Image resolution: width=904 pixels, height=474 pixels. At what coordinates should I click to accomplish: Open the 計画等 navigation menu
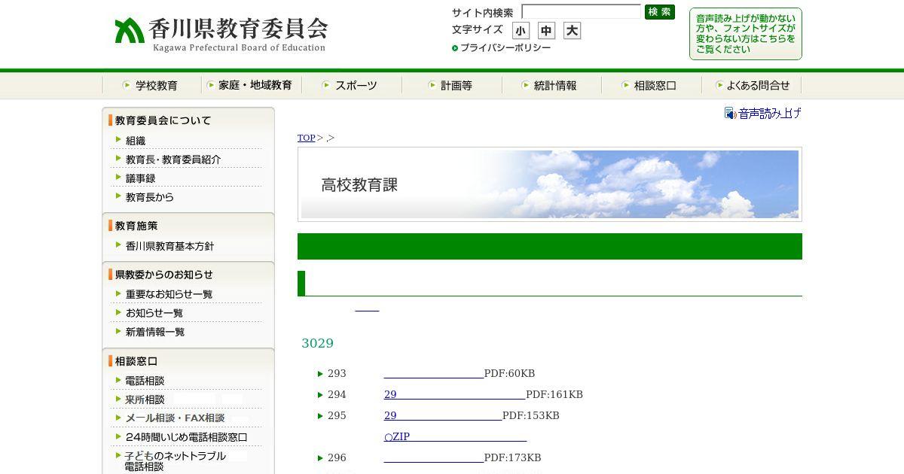pyautogui.click(x=452, y=86)
